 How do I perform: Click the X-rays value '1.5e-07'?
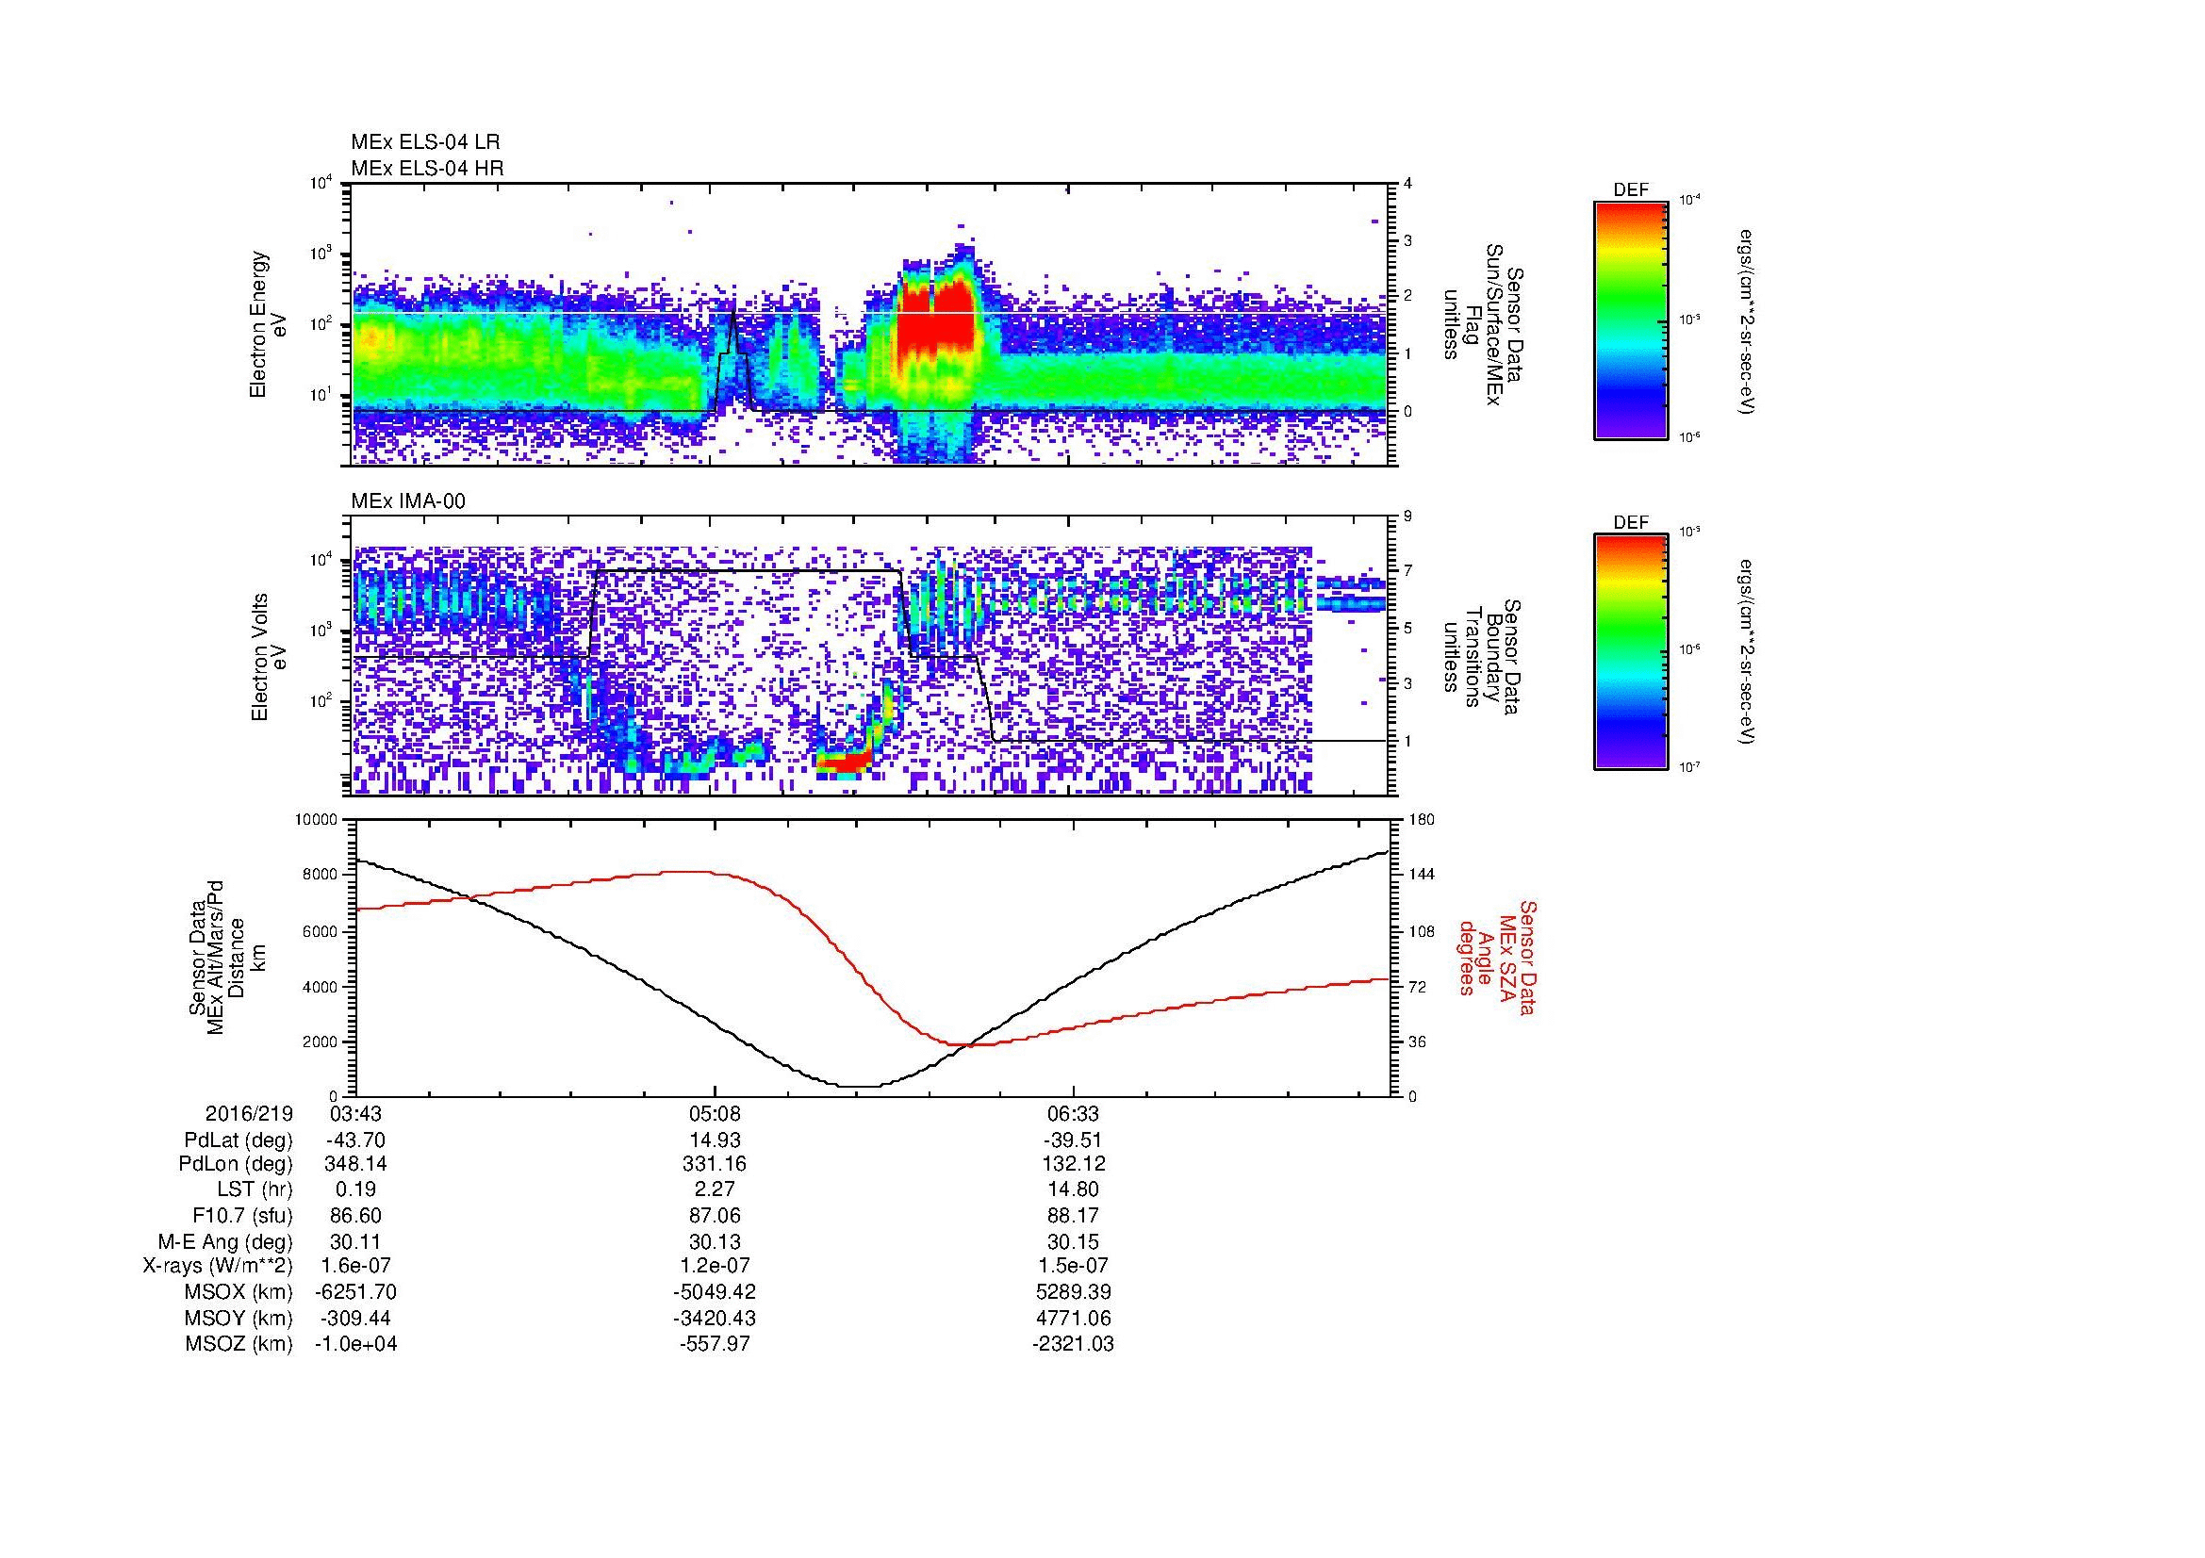[x=1073, y=1266]
